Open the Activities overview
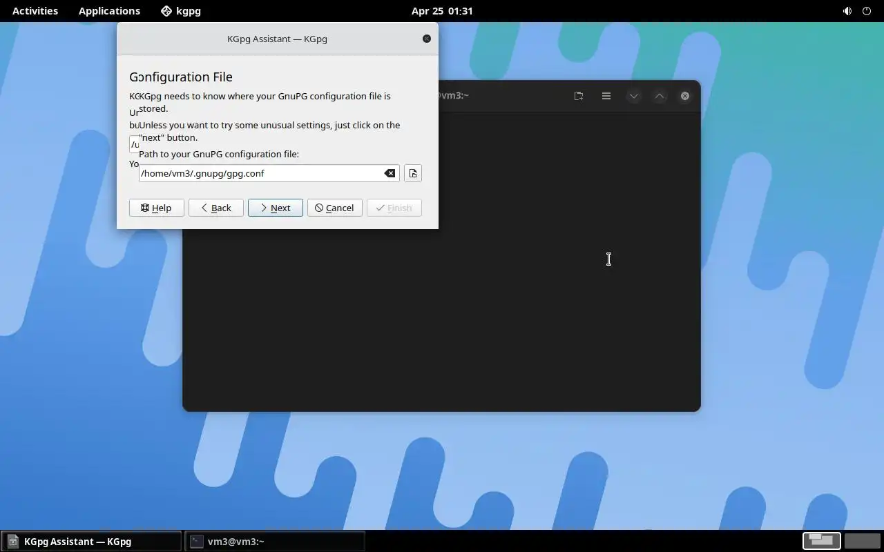The height and width of the screenshot is (552, 884). (x=35, y=11)
